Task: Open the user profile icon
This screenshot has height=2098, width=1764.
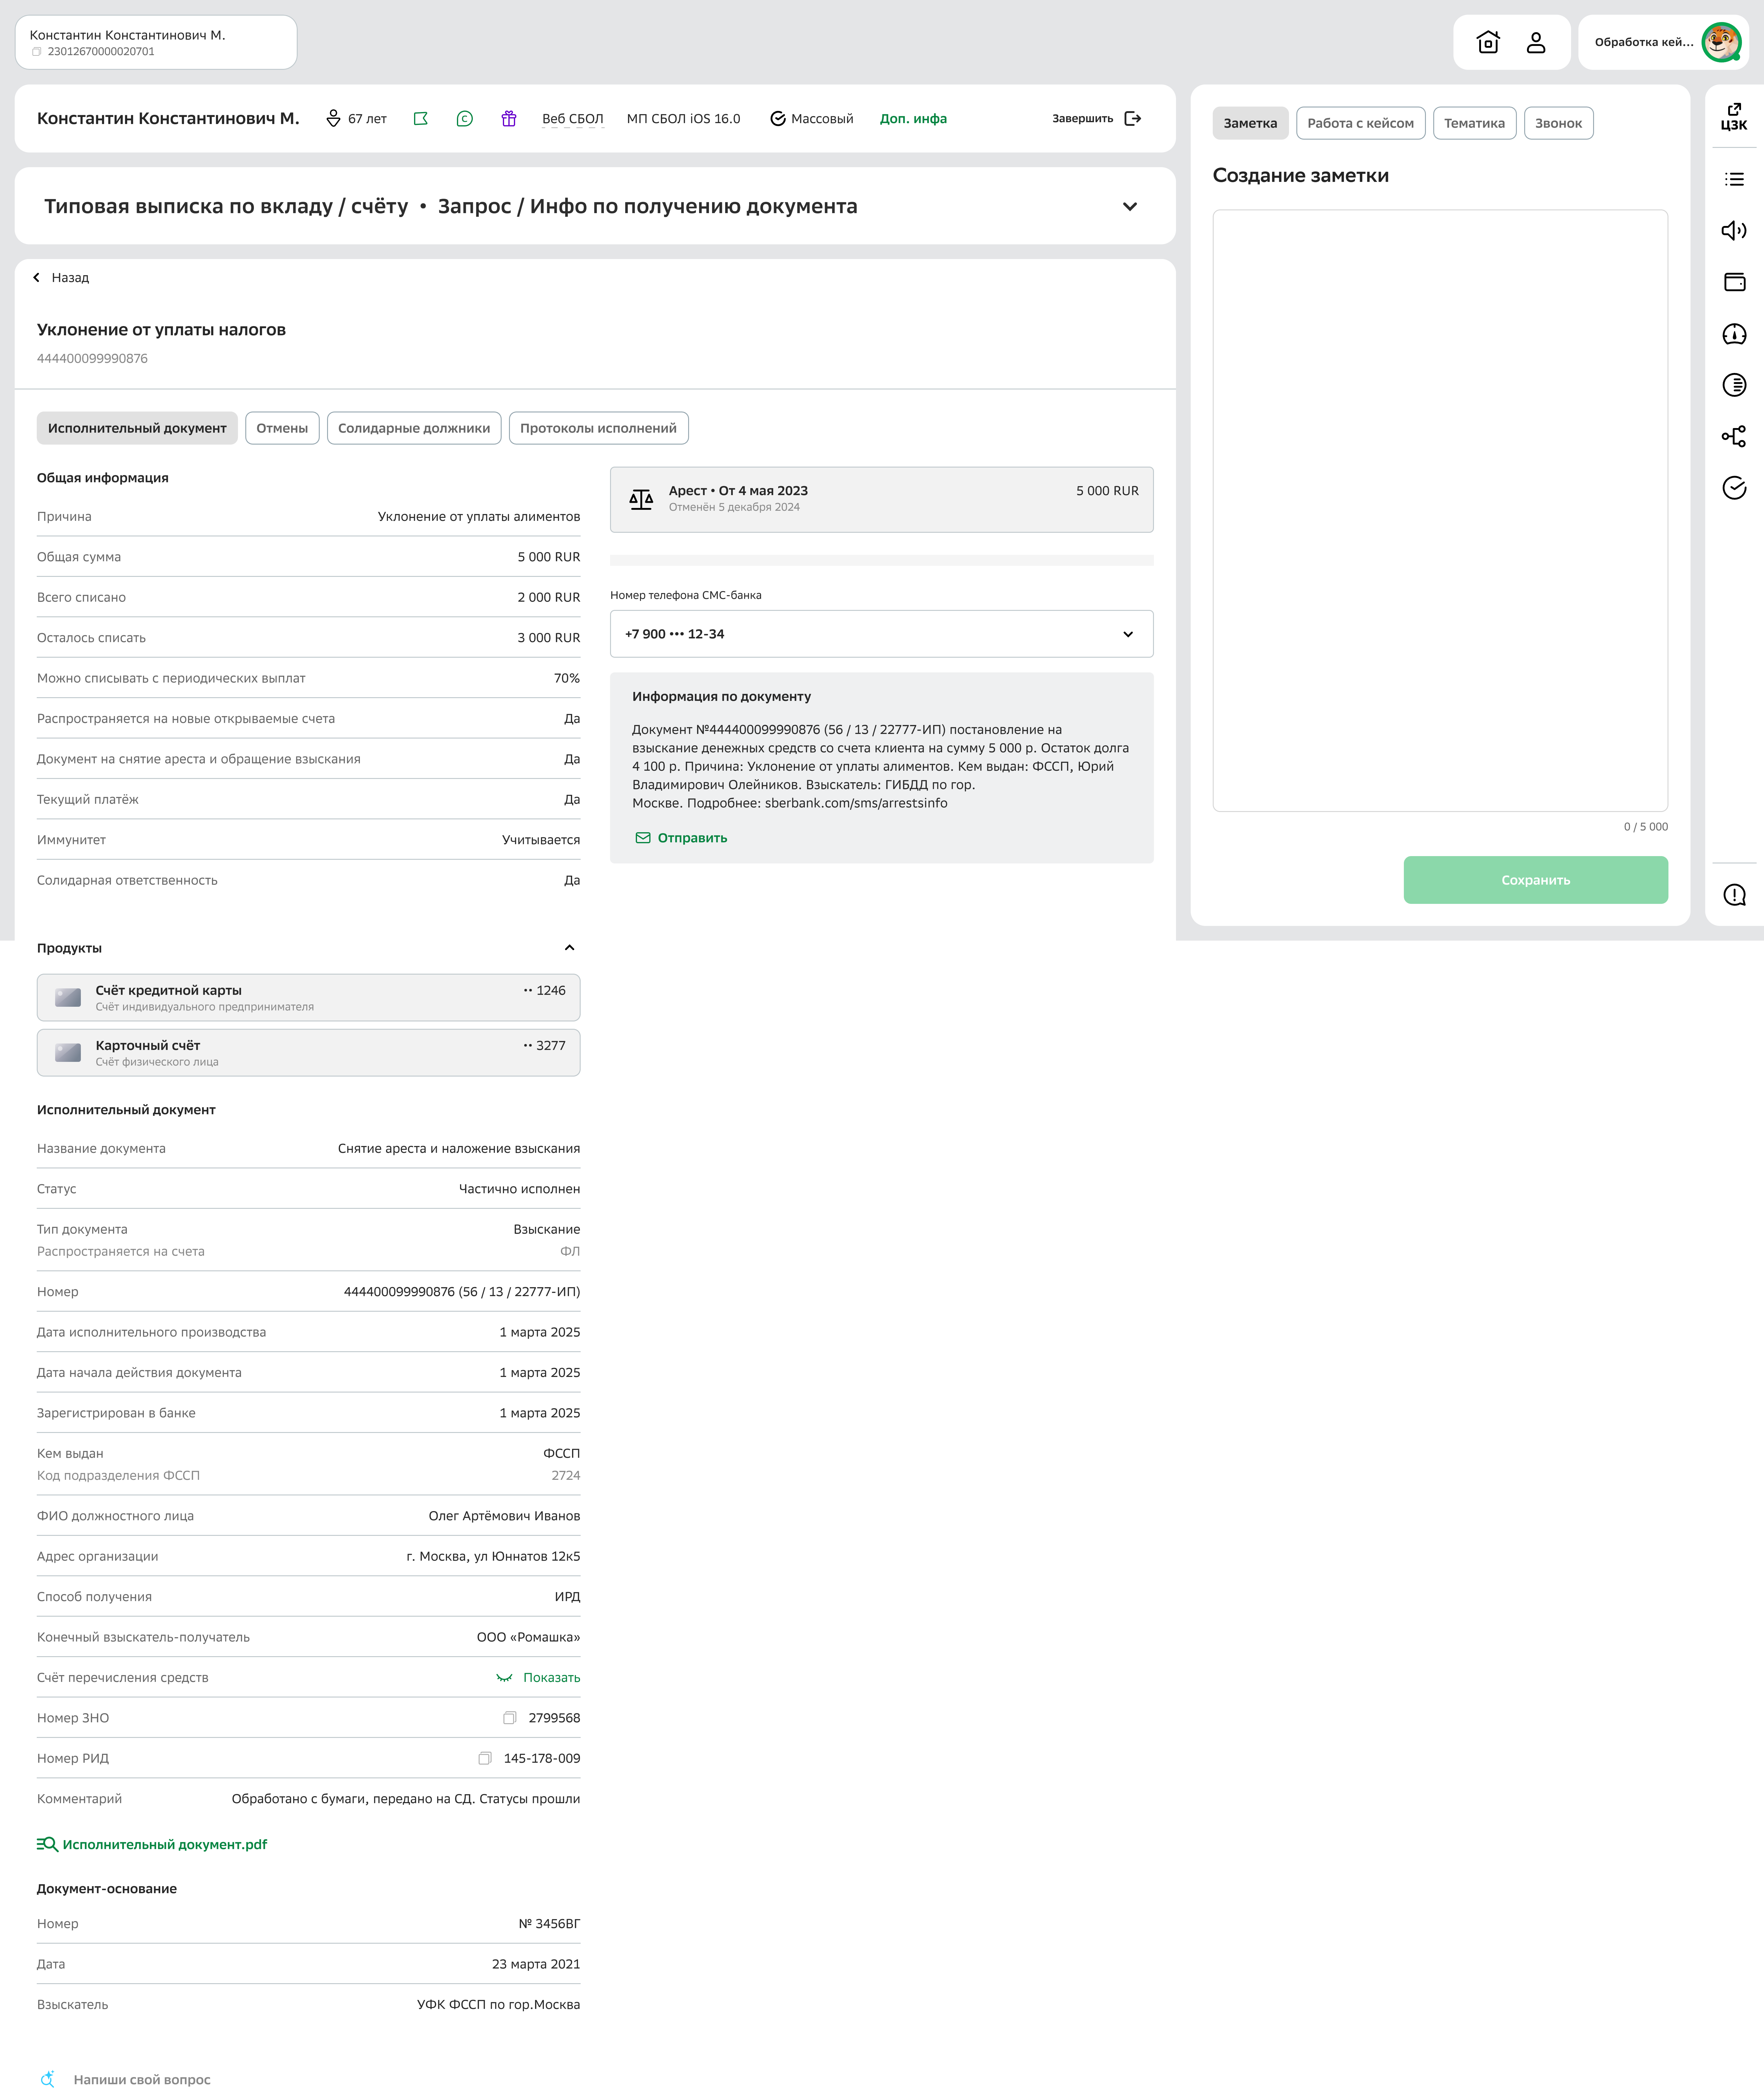Action: tap(1536, 42)
